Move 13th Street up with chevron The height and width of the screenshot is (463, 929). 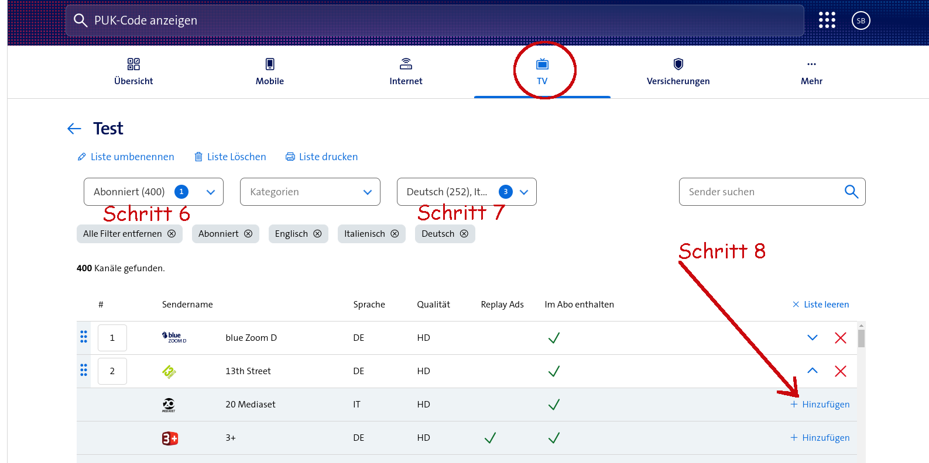[812, 371]
